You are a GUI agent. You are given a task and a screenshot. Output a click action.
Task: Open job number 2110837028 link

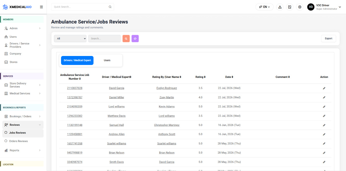(75, 88)
